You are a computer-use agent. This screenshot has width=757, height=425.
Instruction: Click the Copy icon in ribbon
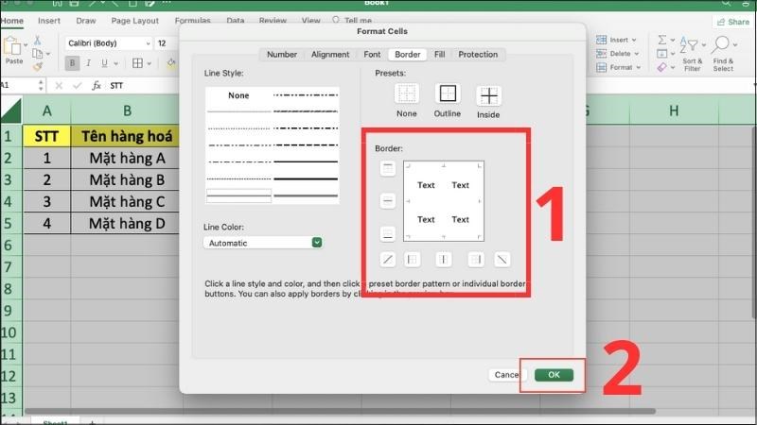pos(37,53)
